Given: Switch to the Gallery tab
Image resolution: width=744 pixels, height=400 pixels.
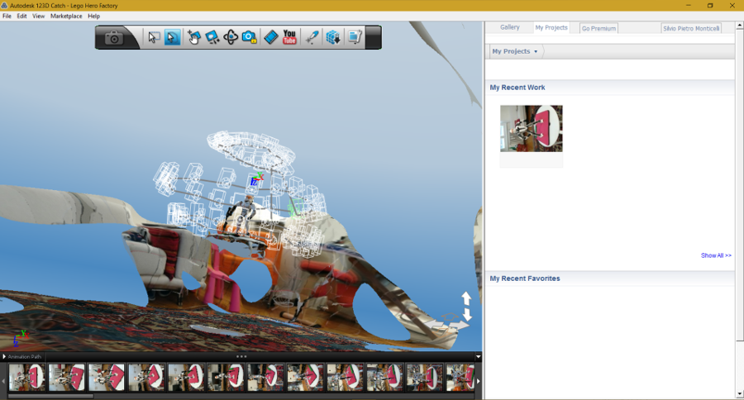Looking at the screenshot, I should tap(509, 27).
